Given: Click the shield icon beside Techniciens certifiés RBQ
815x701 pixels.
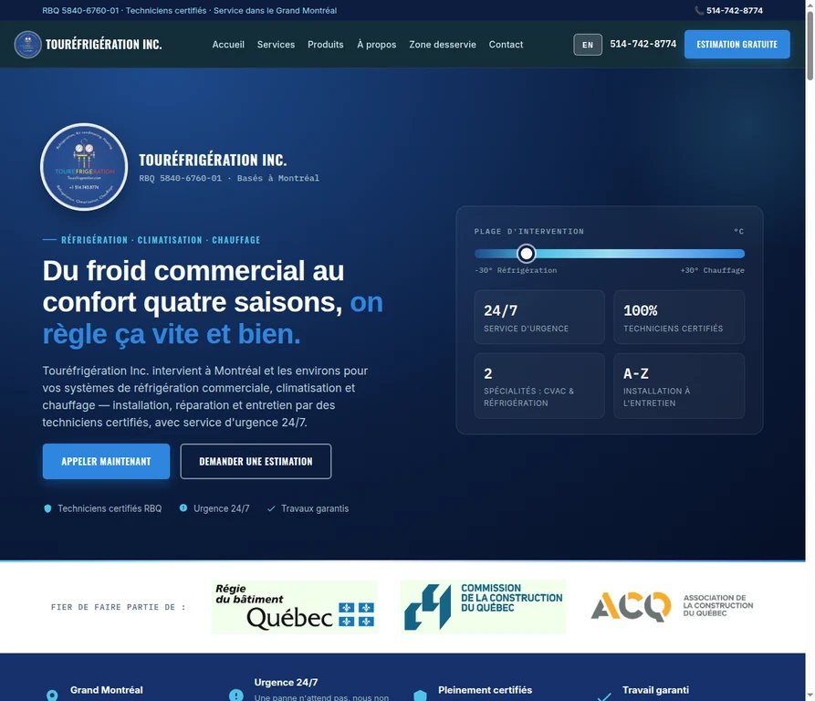Looking at the screenshot, I should coord(47,508).
